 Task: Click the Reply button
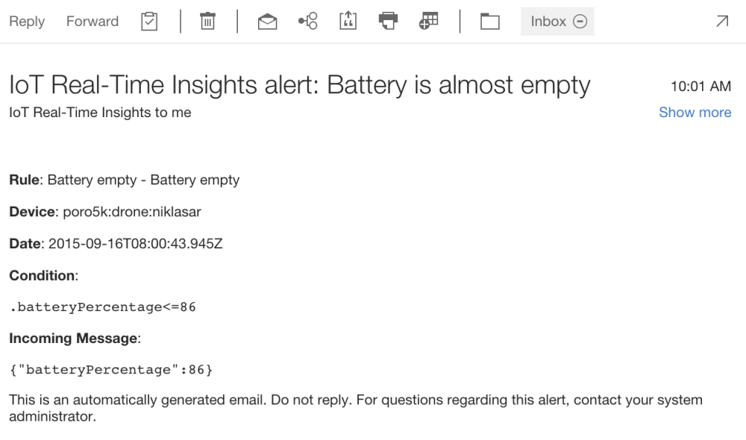pos(27,22)
